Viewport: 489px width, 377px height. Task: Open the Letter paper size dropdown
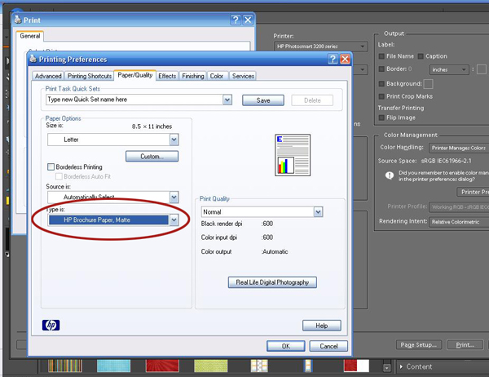(174, 140)
